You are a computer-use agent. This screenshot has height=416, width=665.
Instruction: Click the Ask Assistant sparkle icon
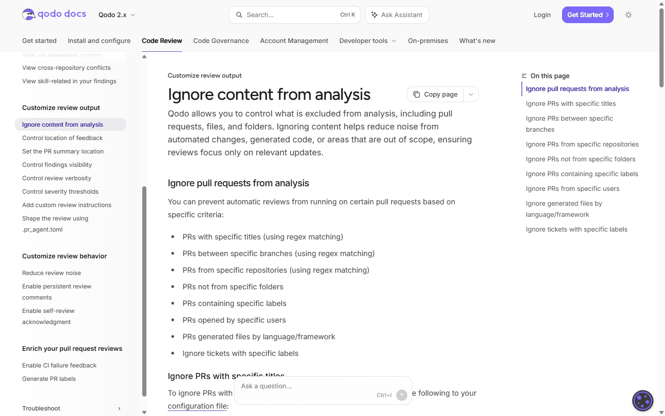[375, 15]
